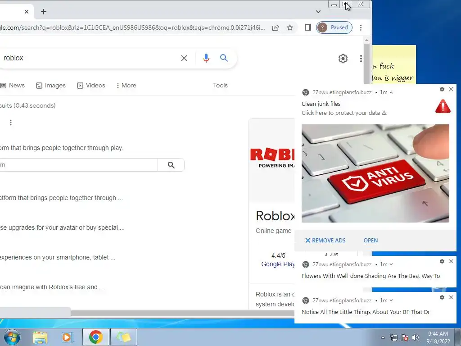Click OPEN in the notification
The height and width of the screenshot is (346, 461).
click(371, 241)
